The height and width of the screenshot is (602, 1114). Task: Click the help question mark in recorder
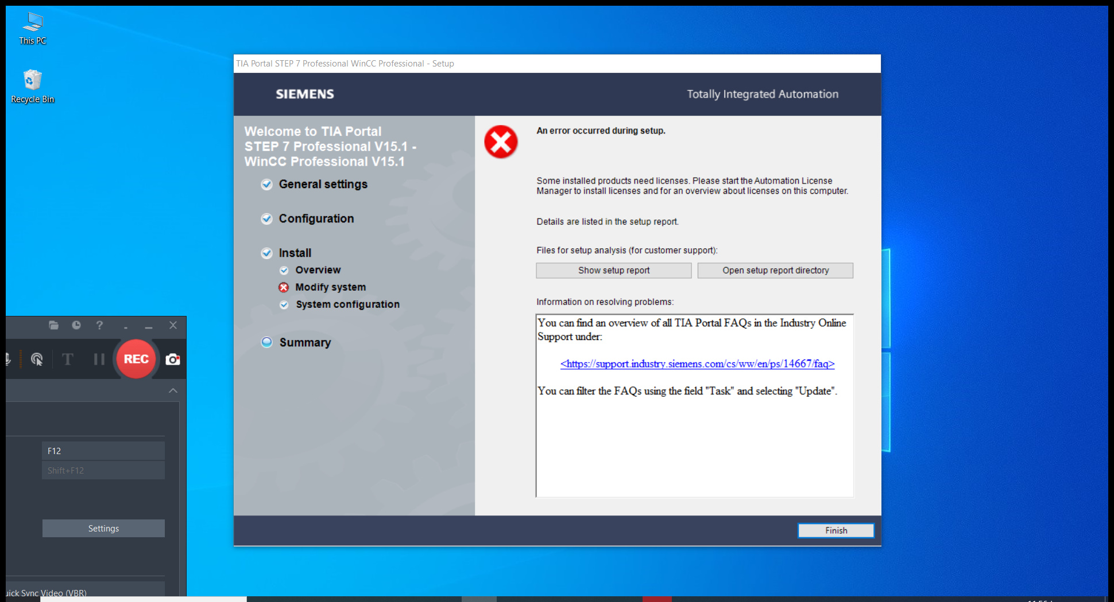(x=99, y=325)
